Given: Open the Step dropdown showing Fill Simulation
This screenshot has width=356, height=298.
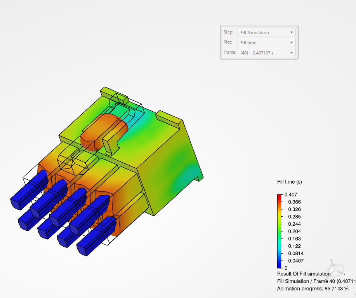Looking at the screenshot, I should coord(266,33).
